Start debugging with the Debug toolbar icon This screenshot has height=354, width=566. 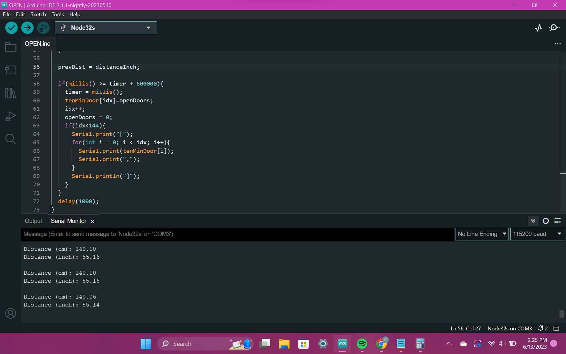pyautogui.click(x=43, y=28)
